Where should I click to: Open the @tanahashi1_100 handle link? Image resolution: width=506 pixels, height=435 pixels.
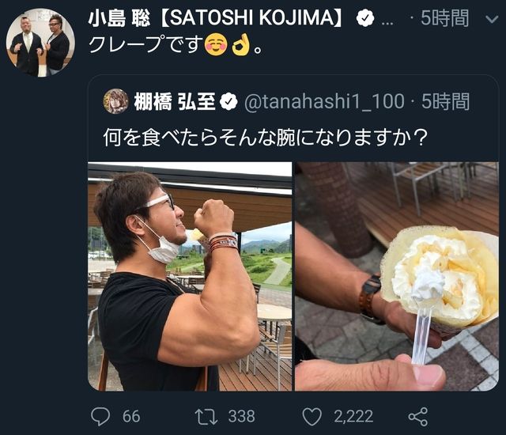(324, 102)
